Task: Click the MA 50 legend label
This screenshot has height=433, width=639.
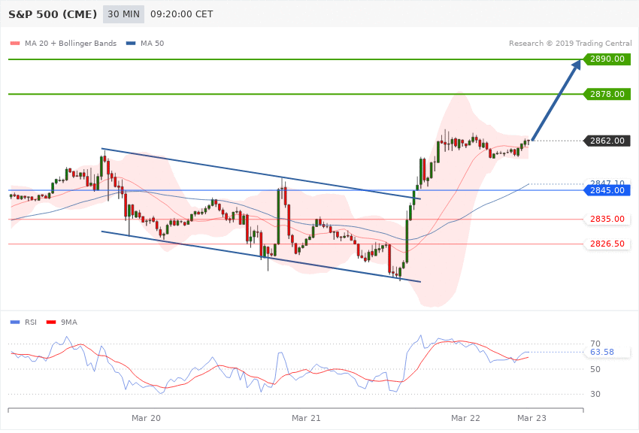Action: [x=152, y=43]
